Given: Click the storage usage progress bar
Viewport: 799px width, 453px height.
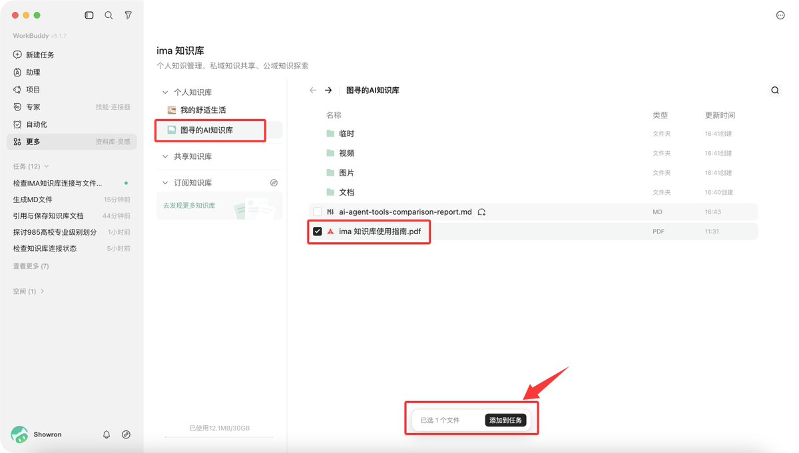Looking at the screenshot, I should click(220, 437).
